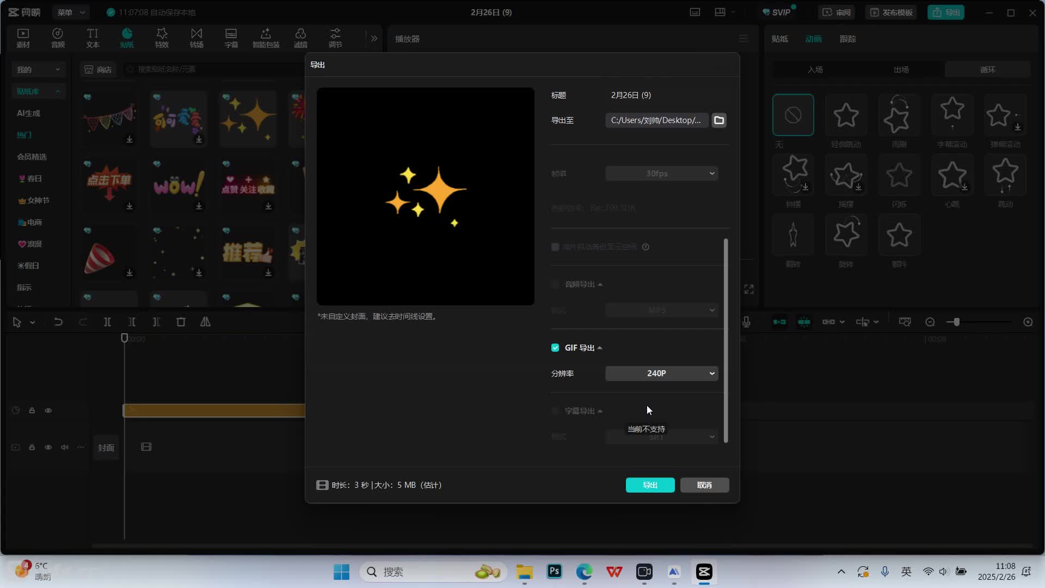Image resolution: width=1045 pixels, height=588 pixels.
Task: Select the 热门 sticker category
Action: pyautogui.click(x=24, y=135)
